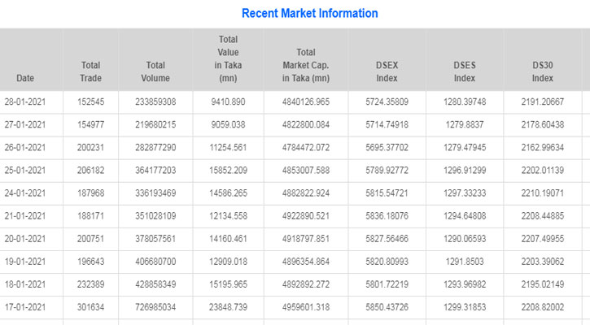The height and width of the screenshot is (325, 590).
Task: Select total volume 364177203 cell
Action: coord(155,171)
